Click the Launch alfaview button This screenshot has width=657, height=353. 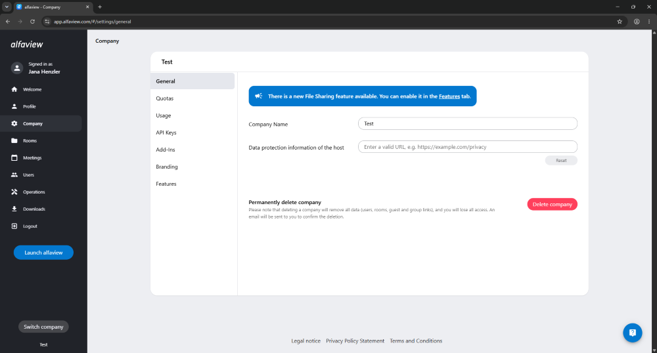[x=43, y=252]
